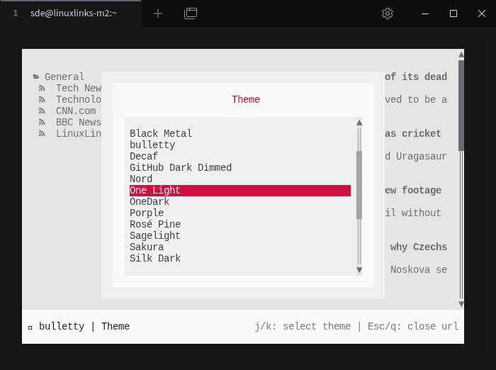Click the small square icon before bulletty

[x=30, y=327]
